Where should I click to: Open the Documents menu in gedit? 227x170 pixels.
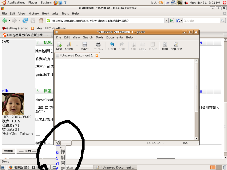click(x=114, y=37)
